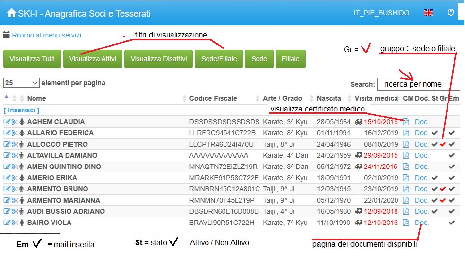Image resolution: width=465 pixels, height=260 pixels.
Task: Click the UK flag language icon
Action: (x=428, y=13)
